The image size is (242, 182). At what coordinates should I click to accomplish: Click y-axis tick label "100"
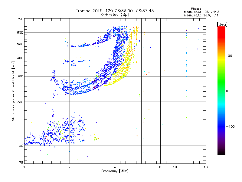pos(20,146)
